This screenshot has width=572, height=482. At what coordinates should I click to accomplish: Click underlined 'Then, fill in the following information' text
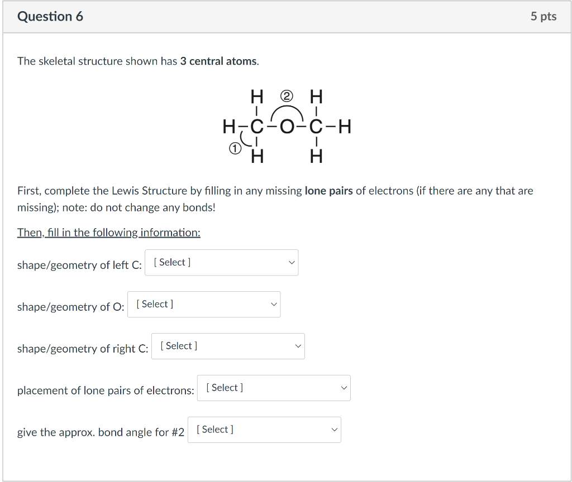point(109,233)
